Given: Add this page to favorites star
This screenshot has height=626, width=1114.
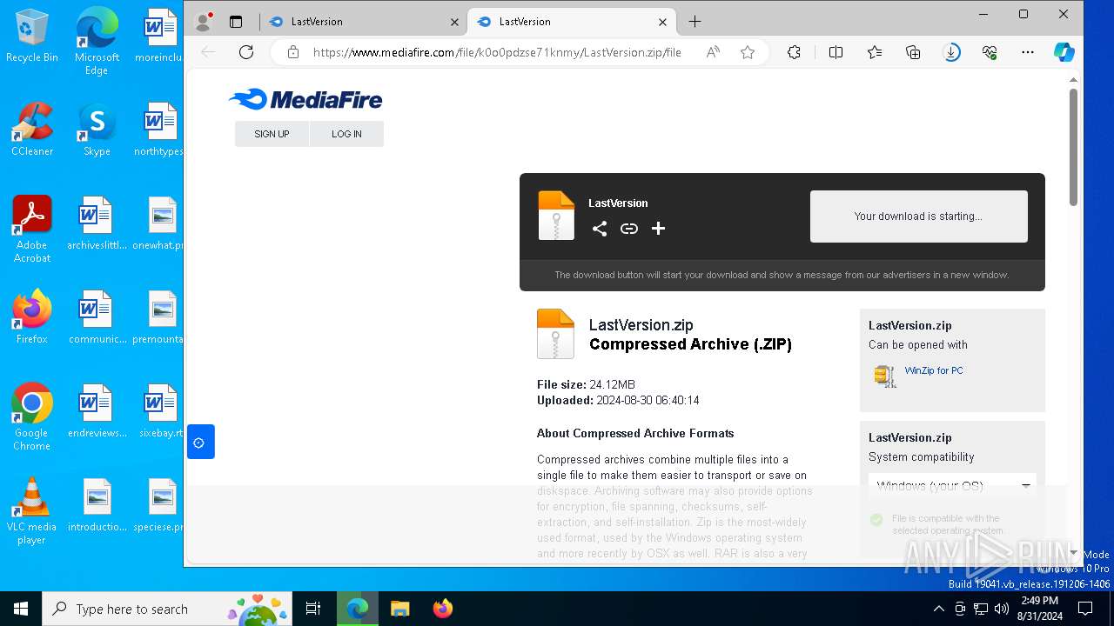Looking at the screenshot, I should tap(748, 52).
